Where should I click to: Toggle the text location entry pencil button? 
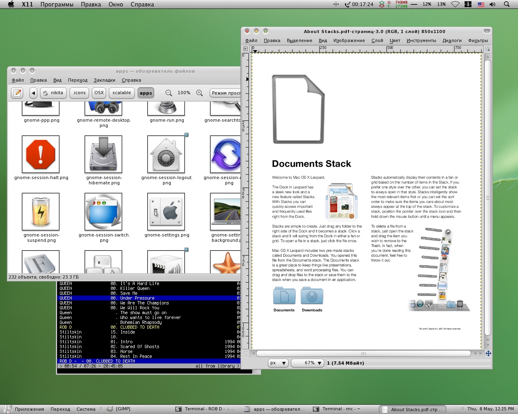17,93
